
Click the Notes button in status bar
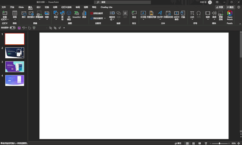tap(178, 143)
